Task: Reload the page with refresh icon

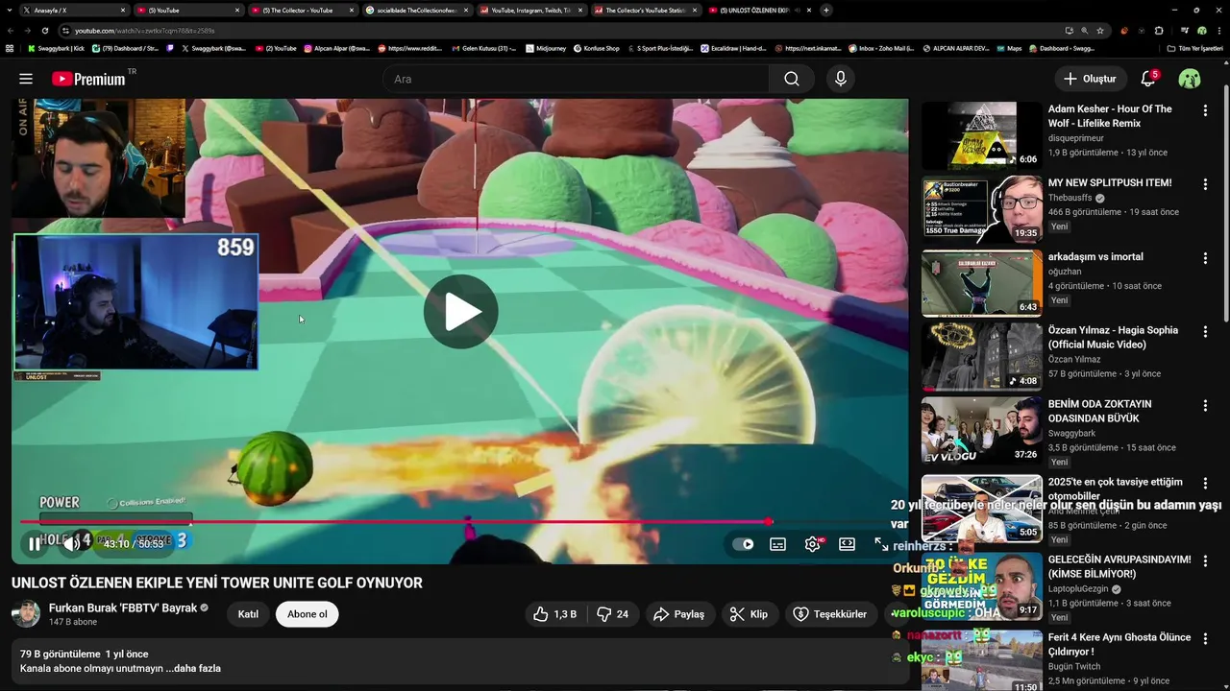Action: 45,31
